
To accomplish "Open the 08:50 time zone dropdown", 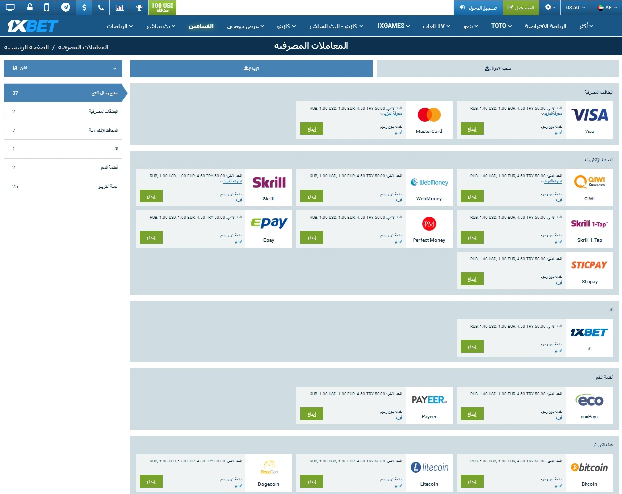I will (x=575, y=8).
